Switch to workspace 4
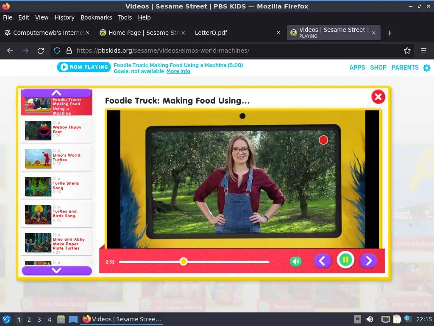Viewport: 434px width, 326px height. [x=50, y=320]
